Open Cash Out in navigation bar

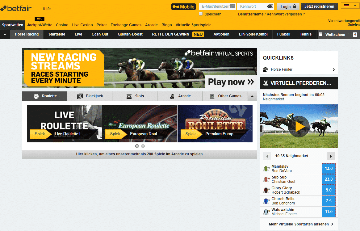(100, 34)
